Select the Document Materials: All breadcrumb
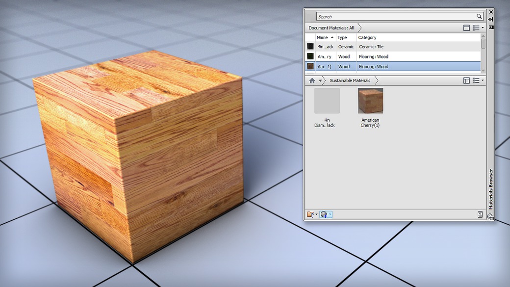 [x=331, y=28]
